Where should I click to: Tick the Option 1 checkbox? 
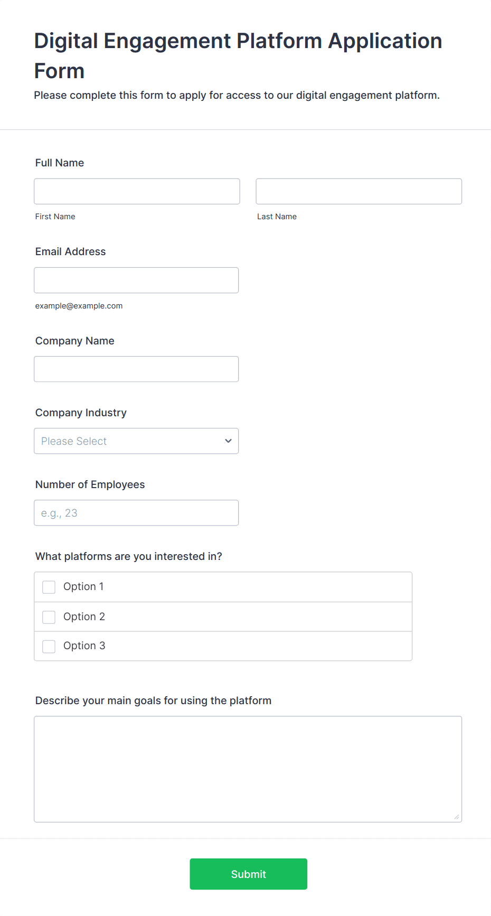[49, 587]
